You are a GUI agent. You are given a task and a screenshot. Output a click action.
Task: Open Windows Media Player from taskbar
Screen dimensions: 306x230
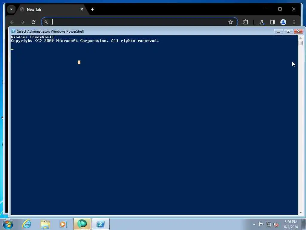(x=63, y=224)
